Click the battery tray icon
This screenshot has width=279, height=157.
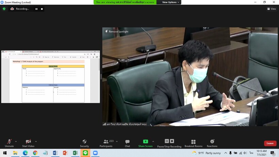(x=235, y=153)
